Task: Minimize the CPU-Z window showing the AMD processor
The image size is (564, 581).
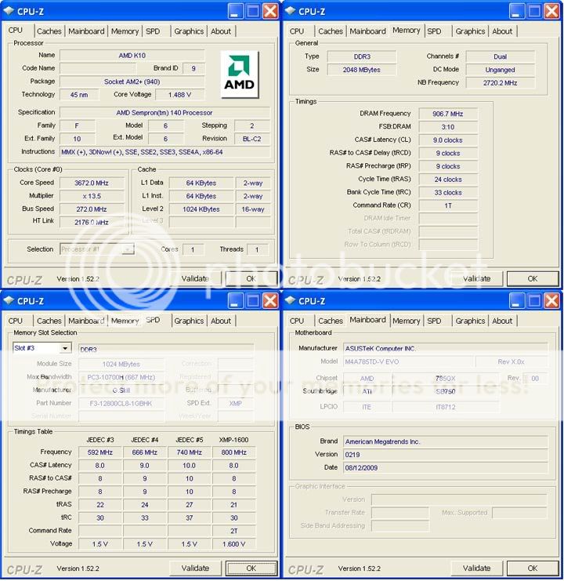Action: click(235, 11)
